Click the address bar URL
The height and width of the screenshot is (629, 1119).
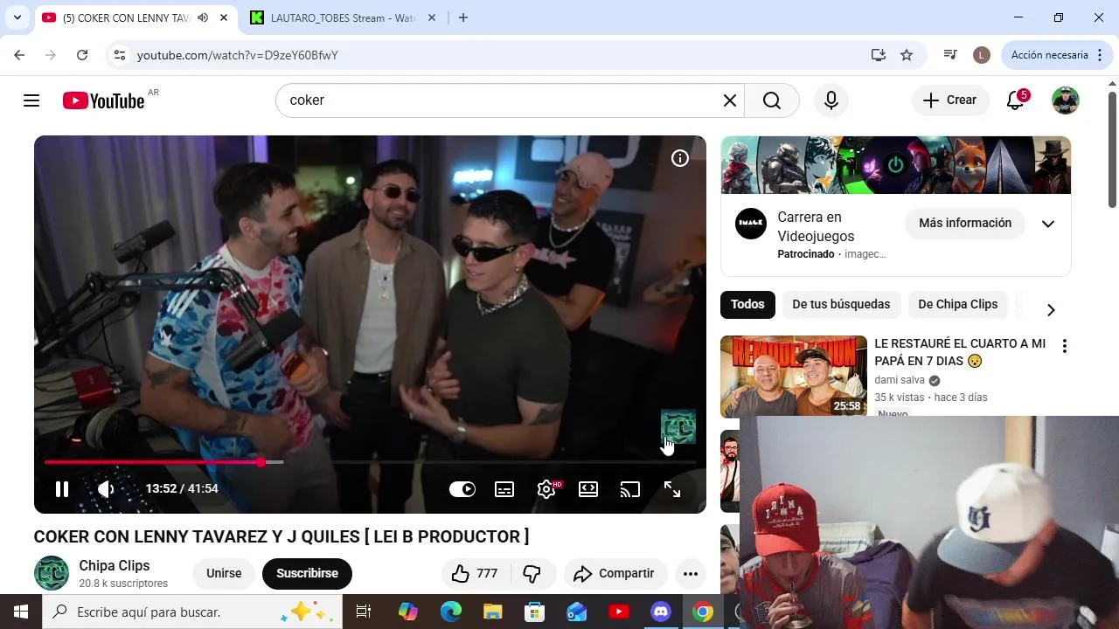coord(238,55)
